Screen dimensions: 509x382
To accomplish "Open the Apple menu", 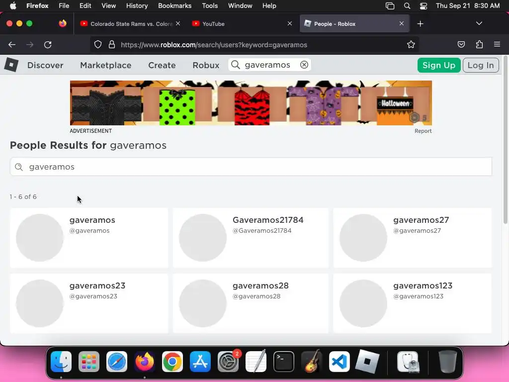I will coord(13,6).
